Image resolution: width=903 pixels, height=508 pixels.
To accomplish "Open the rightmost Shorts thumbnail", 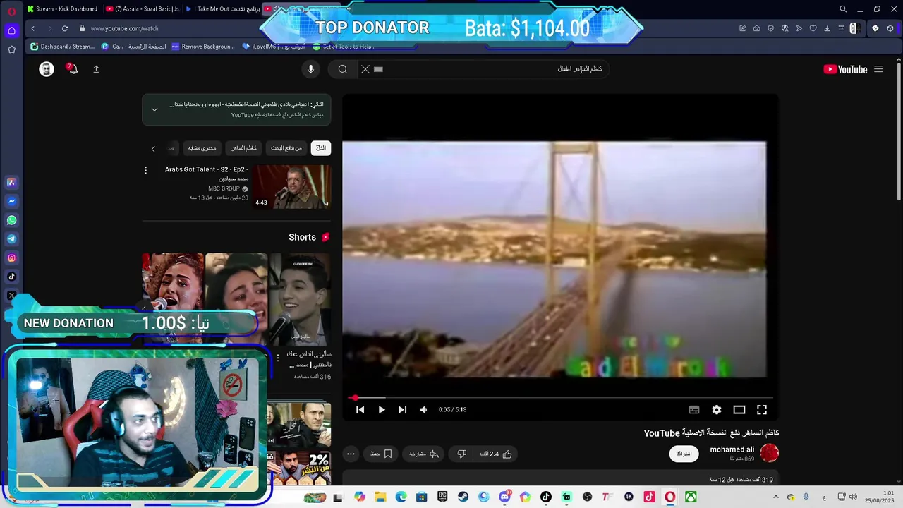I will click(300, 298).
